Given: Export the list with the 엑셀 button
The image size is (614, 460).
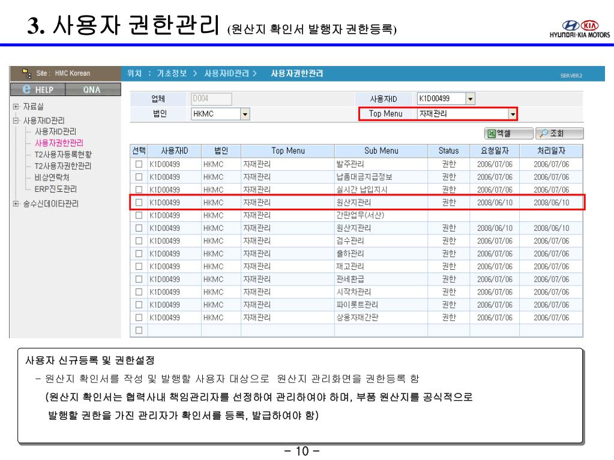Looking at the screenshot, I should (508, 133).
